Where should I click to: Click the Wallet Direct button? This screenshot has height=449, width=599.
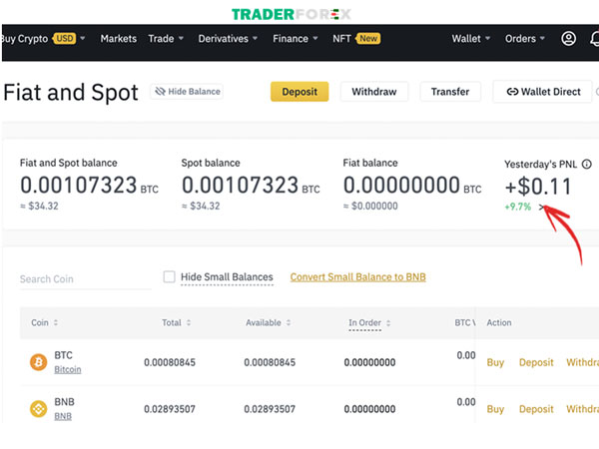543,92
